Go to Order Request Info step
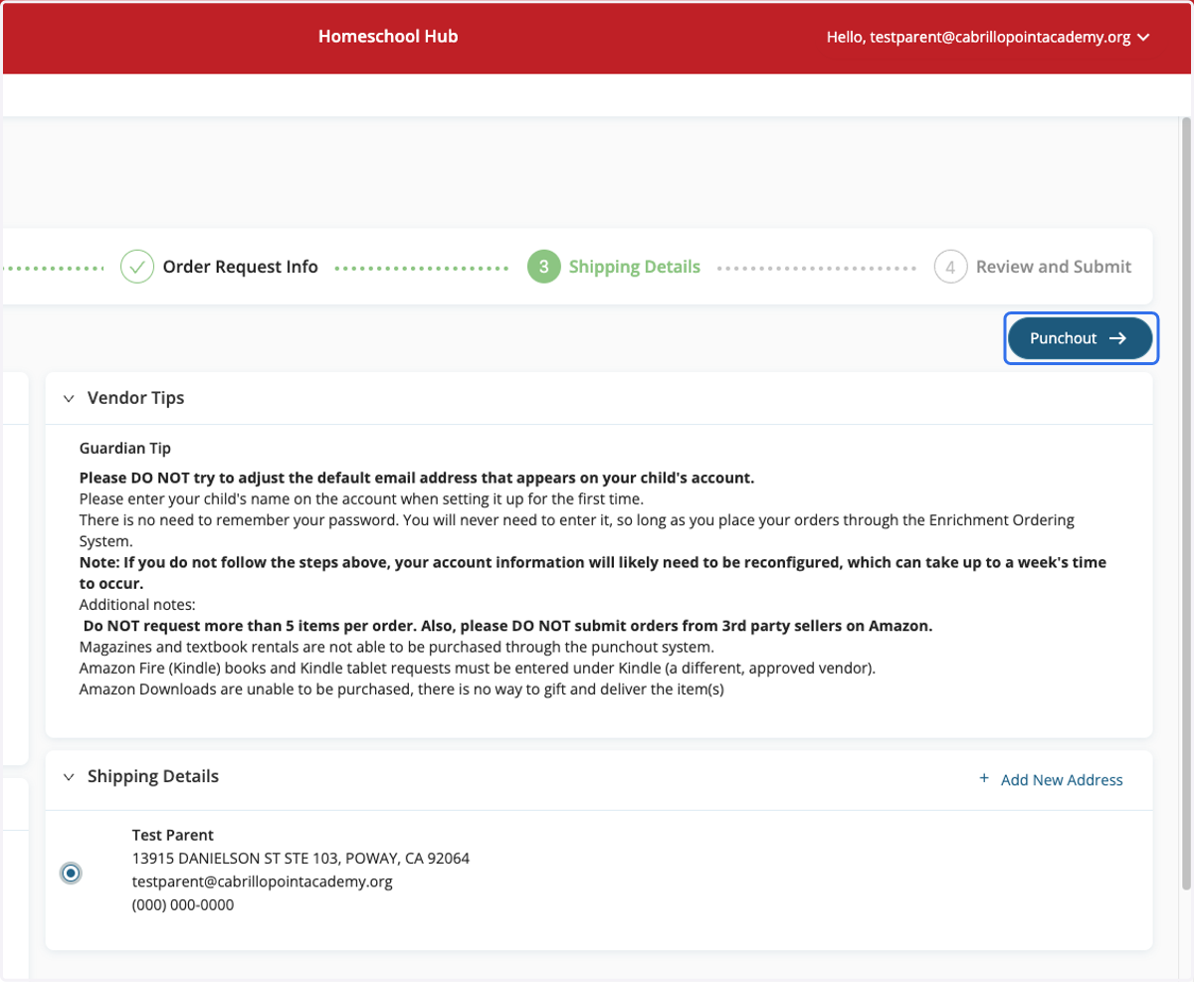Image resolution: width=1194 pixels, height=982 pixels. coord(241,267)
